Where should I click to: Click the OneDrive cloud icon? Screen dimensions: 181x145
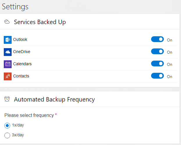click(8, 52)
